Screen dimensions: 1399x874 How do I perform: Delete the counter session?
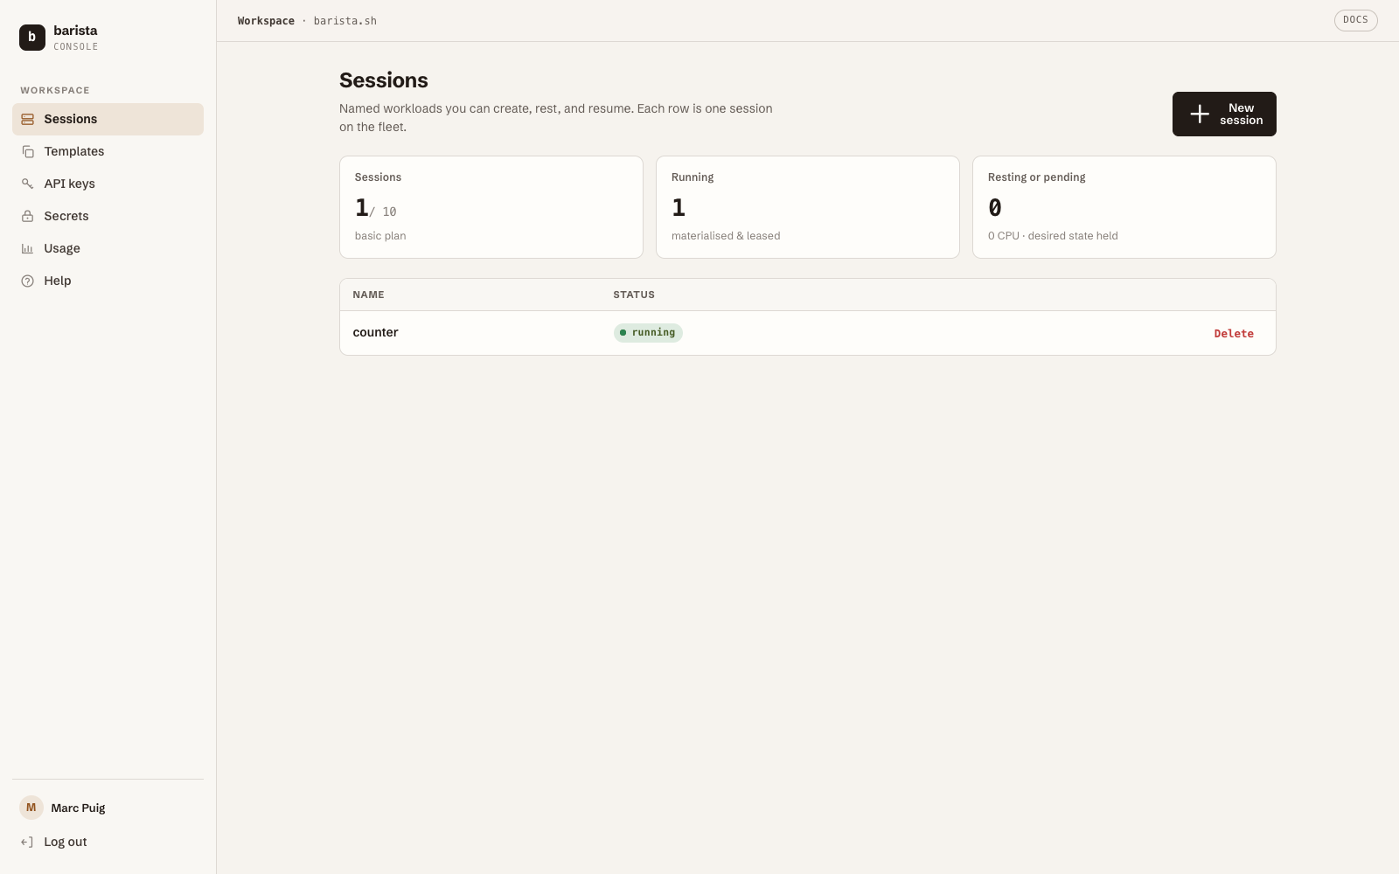[1234, 333]
